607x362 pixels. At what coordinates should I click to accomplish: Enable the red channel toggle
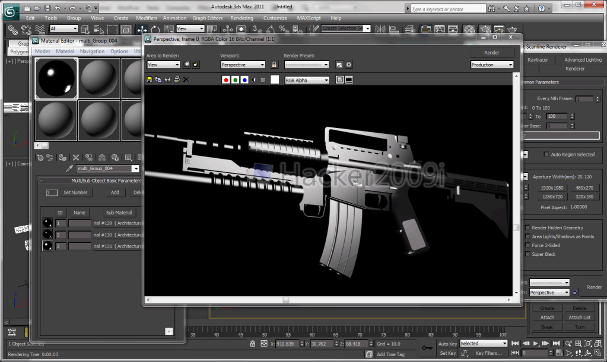tap(225, 80)
